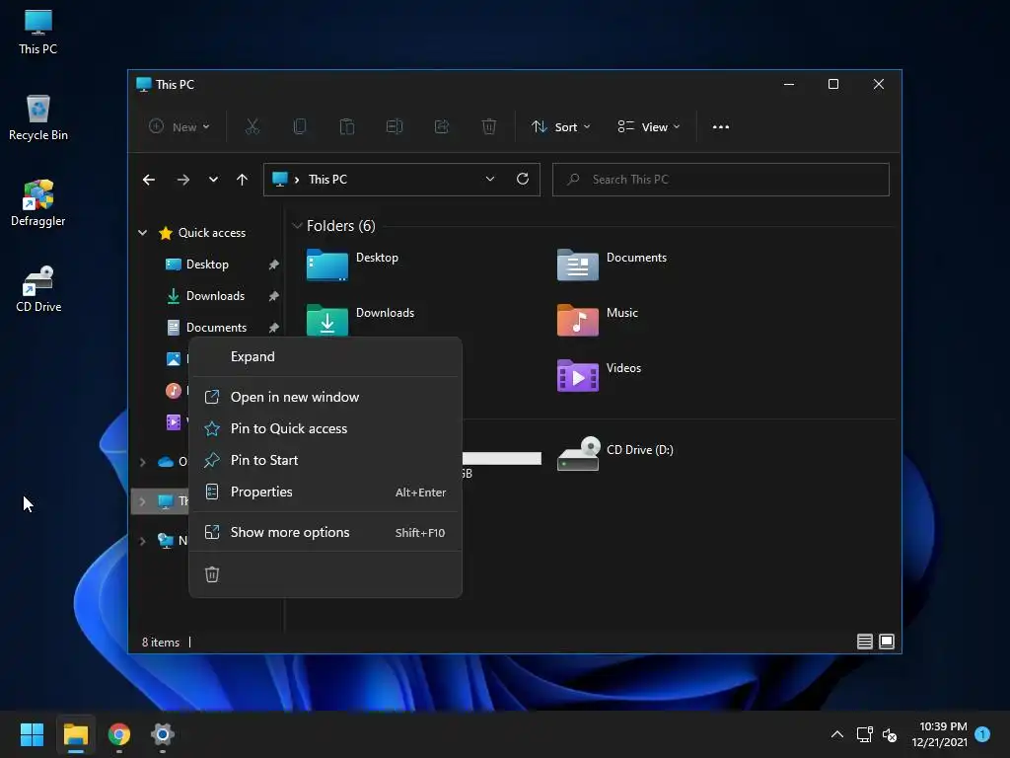
Task: Choose Expand in the context menu
Action: pos(325,357)
